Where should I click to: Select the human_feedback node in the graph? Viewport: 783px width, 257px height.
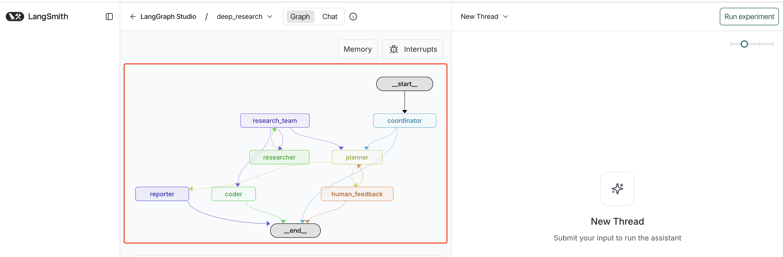point(357,194)
